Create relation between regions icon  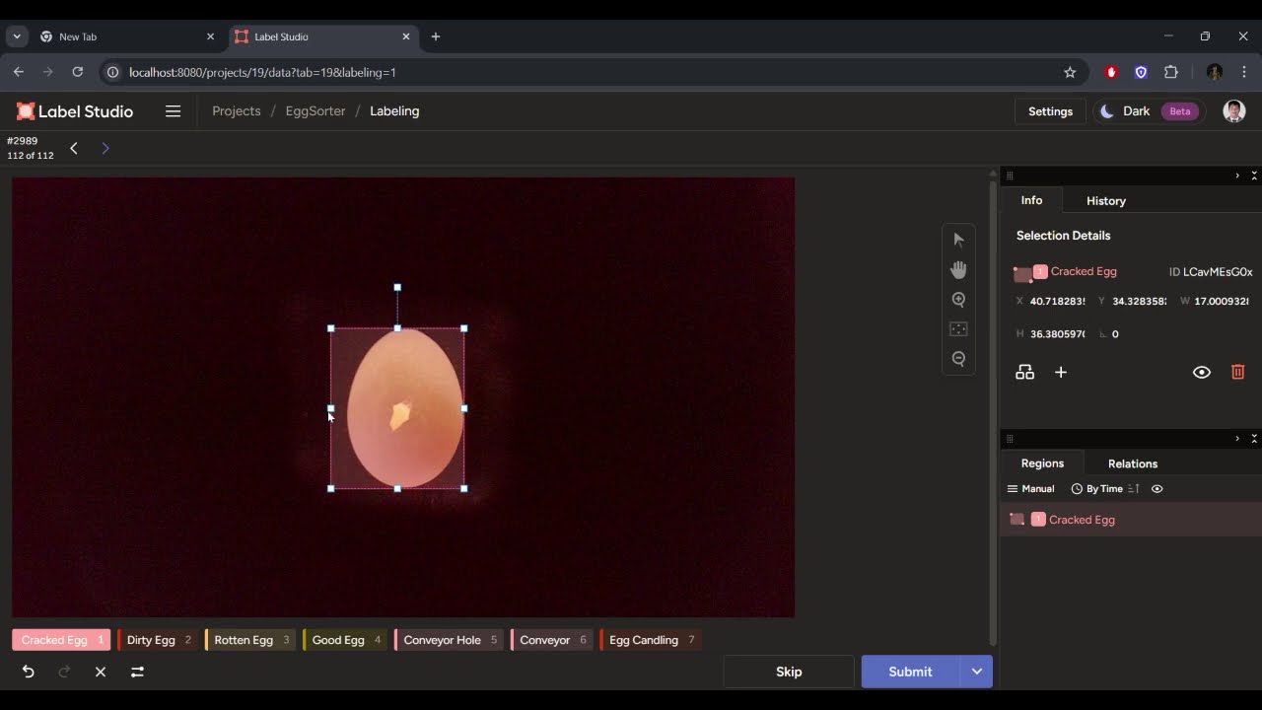click(1025, 372)
